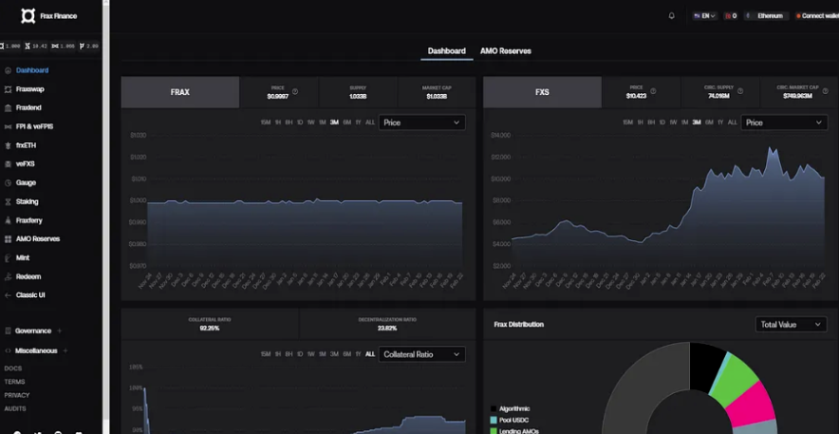The height and width of the screenshot is (434, 839).
Task: Select the FRAX panel header tab
Action: [x=180, y=92]
